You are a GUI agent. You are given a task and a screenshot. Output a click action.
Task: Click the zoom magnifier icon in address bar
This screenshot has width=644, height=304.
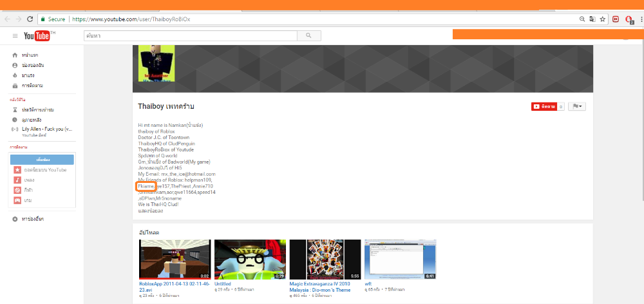pyautogui.click(x=582, y=19)
